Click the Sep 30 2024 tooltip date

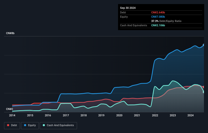128,8
